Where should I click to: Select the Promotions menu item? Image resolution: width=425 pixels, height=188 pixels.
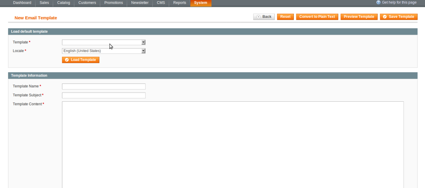tap(114, 3)
